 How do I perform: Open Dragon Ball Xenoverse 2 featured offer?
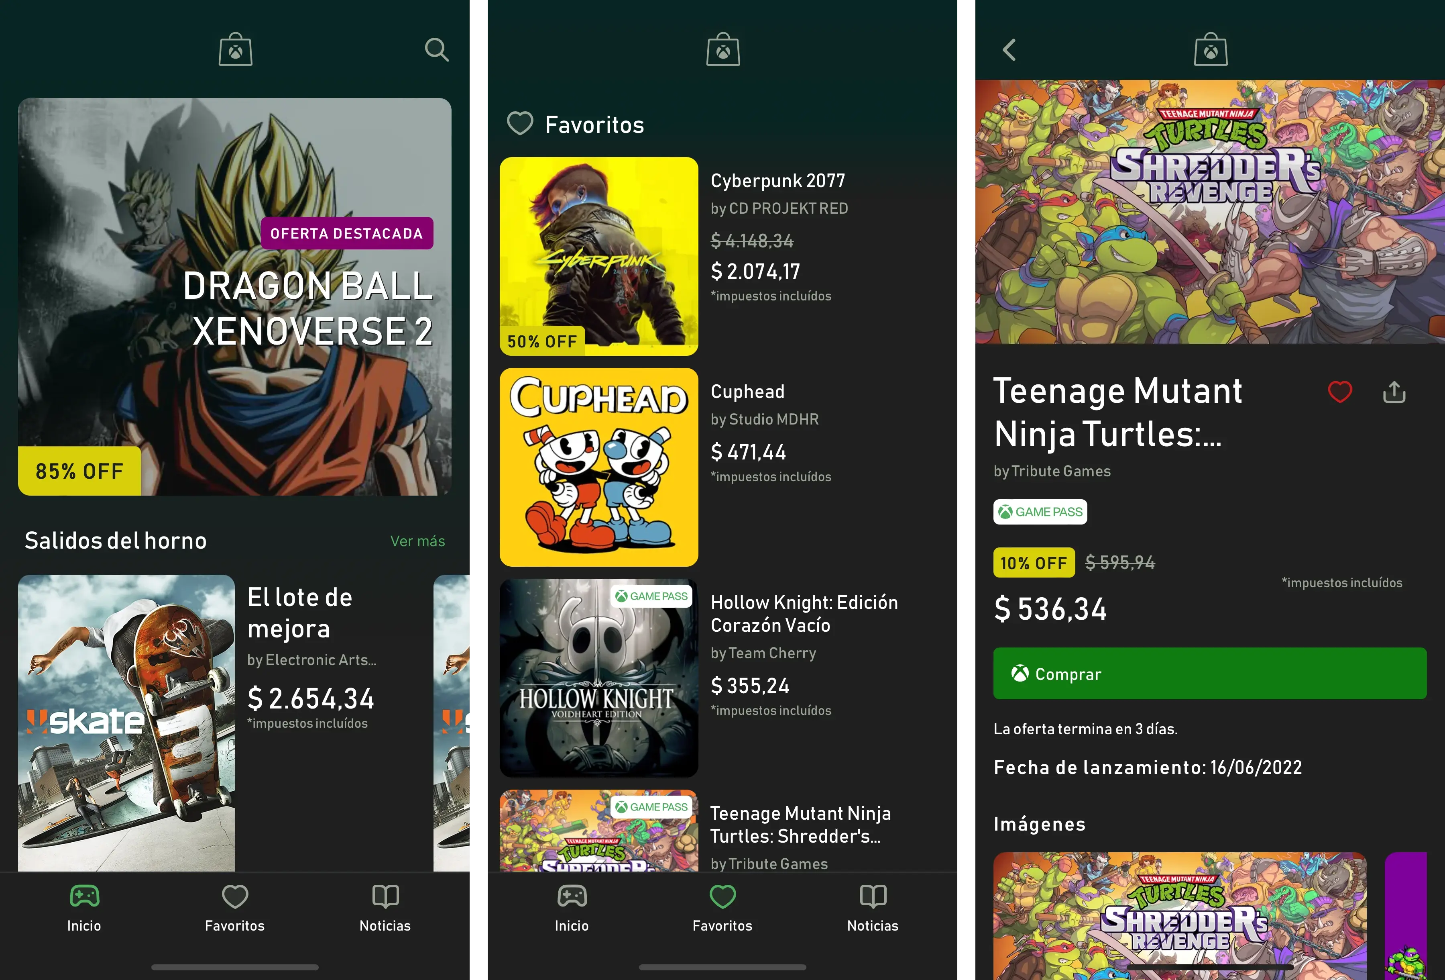tap(234, 297)
